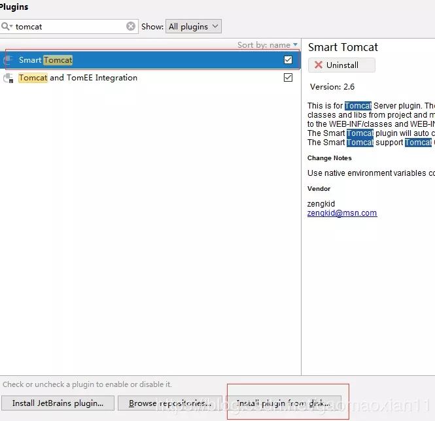The width and height of the screenshot is (435, 421).
Task: Focus the plugin search field
Action: [69, 27]
